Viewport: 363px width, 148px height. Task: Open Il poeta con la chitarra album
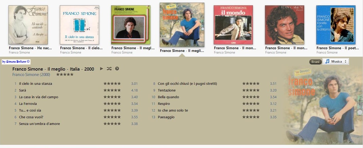pyautogui.click(x=336, y=25)
